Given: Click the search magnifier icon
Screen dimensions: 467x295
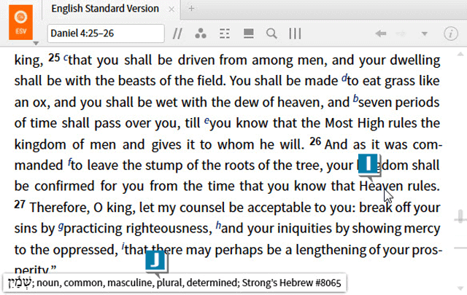Looking at the screenshot, I should coord(271,34).
